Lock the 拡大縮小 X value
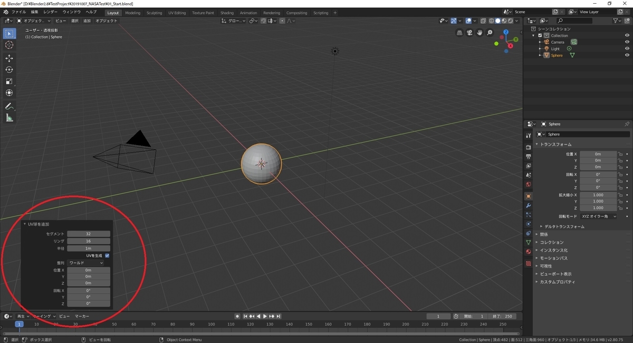The width and height of the screenshot is (633, 343). 620,195
